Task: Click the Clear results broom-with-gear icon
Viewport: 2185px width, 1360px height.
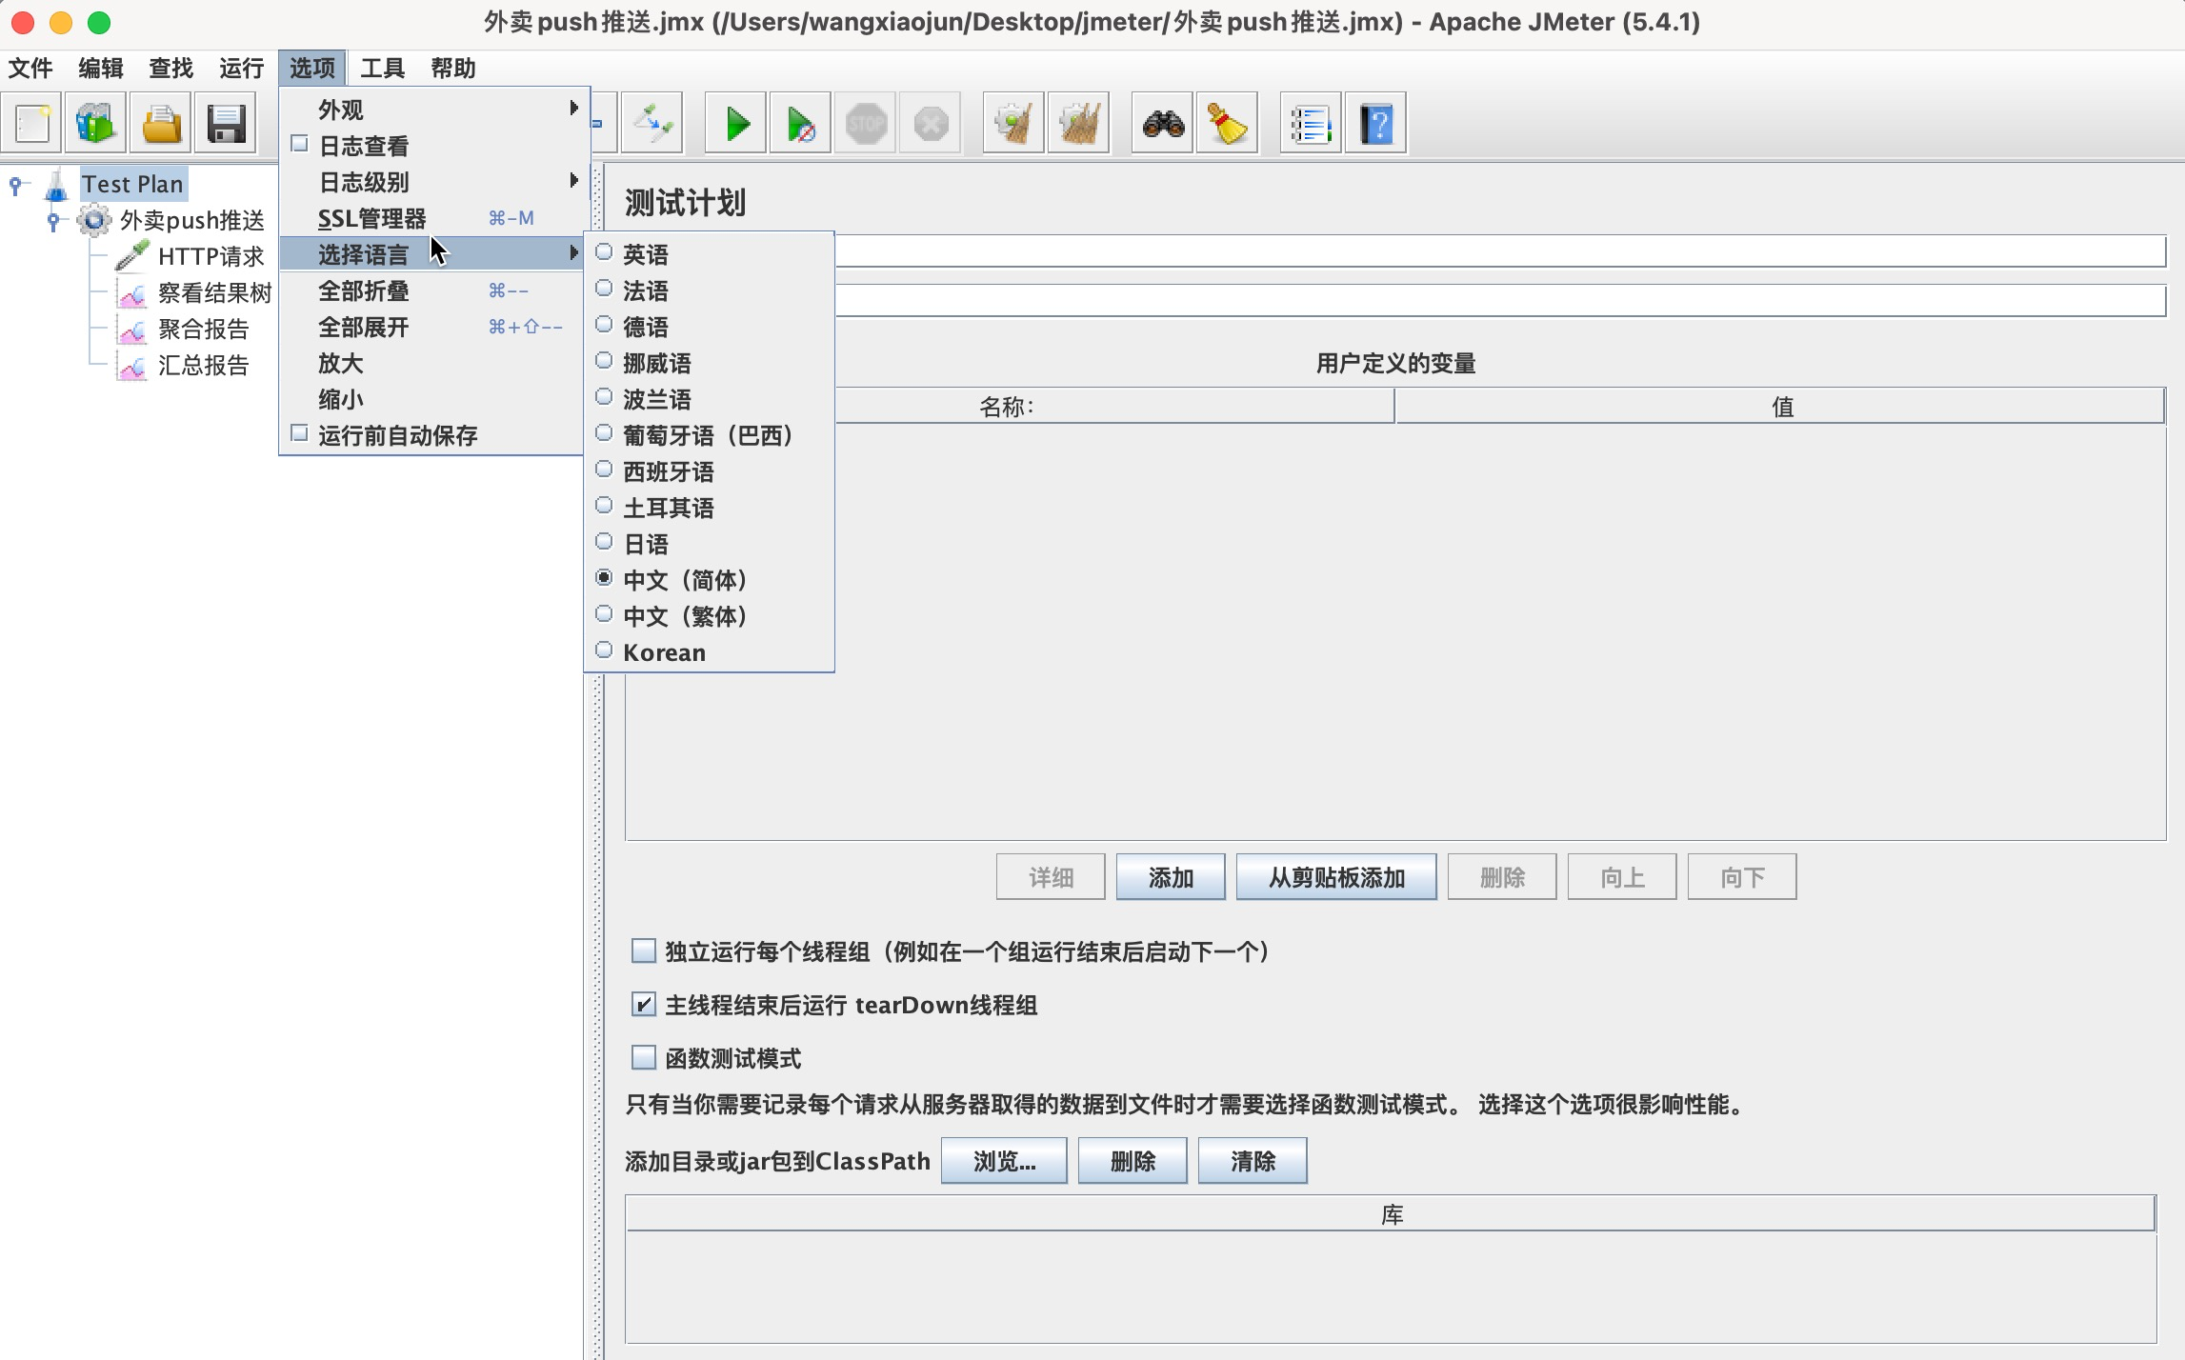Action: pyautogui.click(x=1012, y=124)
